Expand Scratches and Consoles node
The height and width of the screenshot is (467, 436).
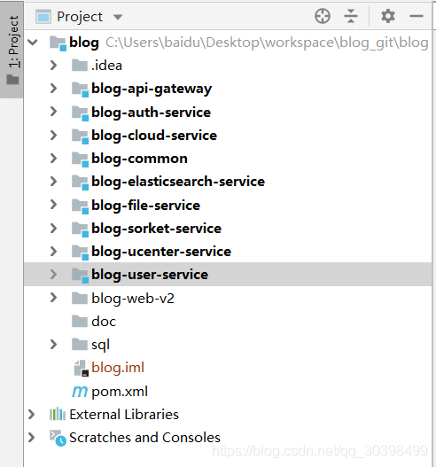coord(31,438)
